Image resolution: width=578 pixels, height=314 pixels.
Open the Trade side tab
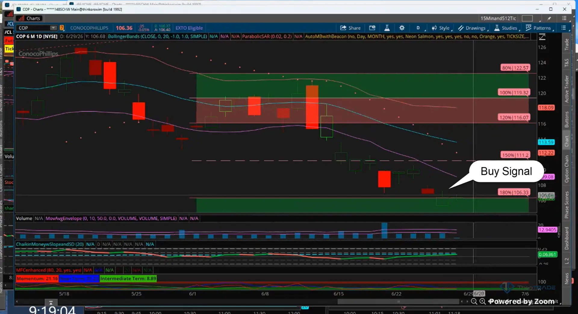[x=566, y=45]
